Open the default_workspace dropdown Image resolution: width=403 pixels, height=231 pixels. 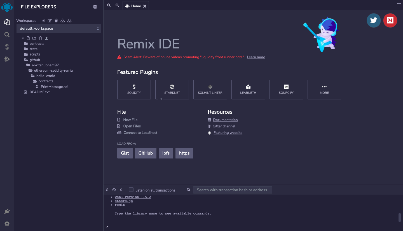point(59,29)
